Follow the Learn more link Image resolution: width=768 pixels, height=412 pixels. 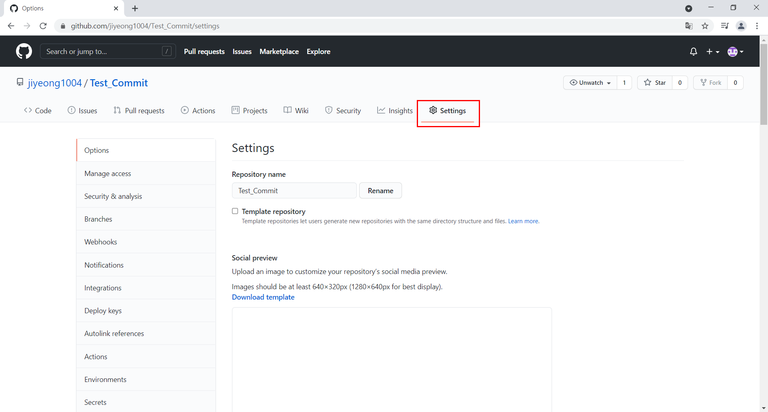click(x=523, y=221)
